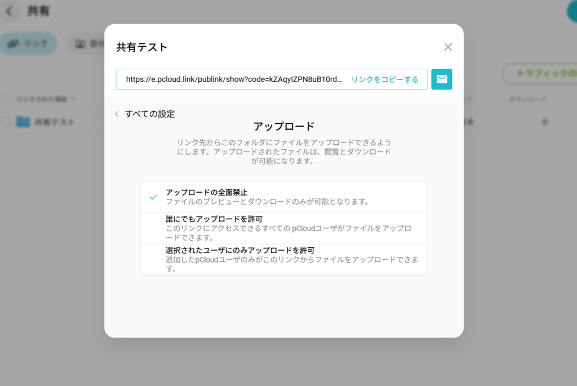Toggle the select-all checkbox in list header
This screenshot has width=577, height=386.
click(7, 99)
